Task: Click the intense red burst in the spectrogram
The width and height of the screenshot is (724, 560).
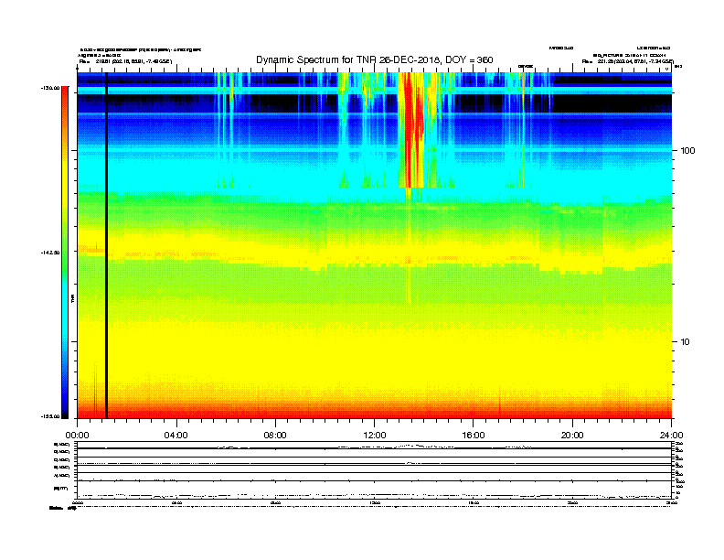Action: (412, 130)
